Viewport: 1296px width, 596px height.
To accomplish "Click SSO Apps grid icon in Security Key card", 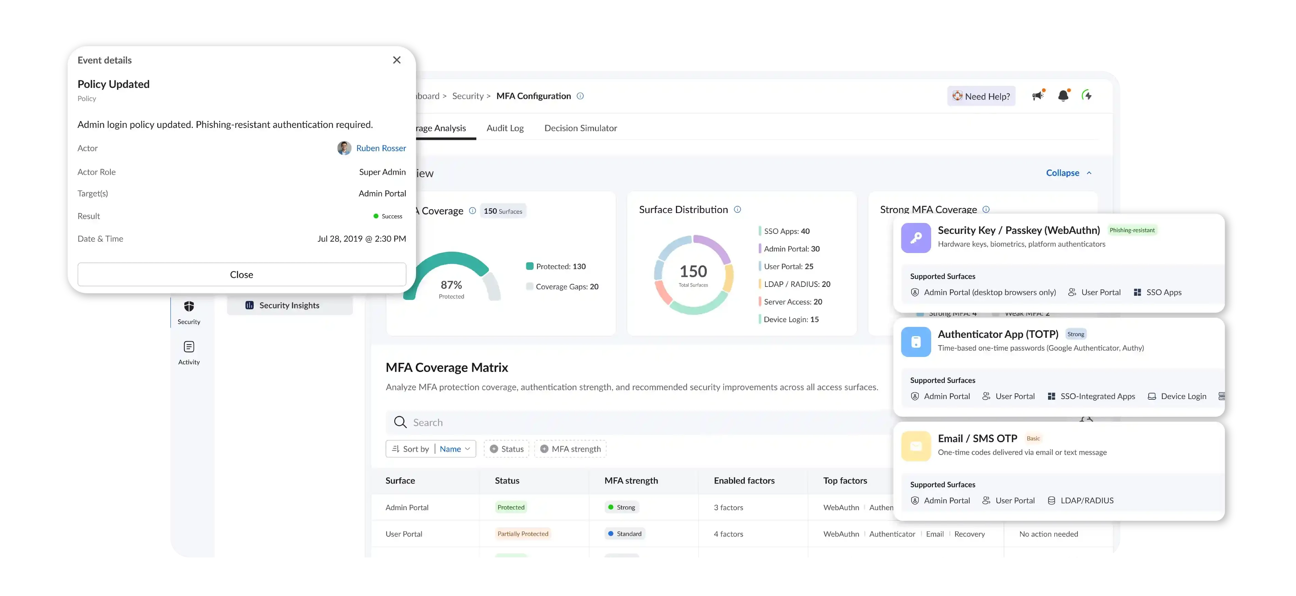I will [1137, 292].
